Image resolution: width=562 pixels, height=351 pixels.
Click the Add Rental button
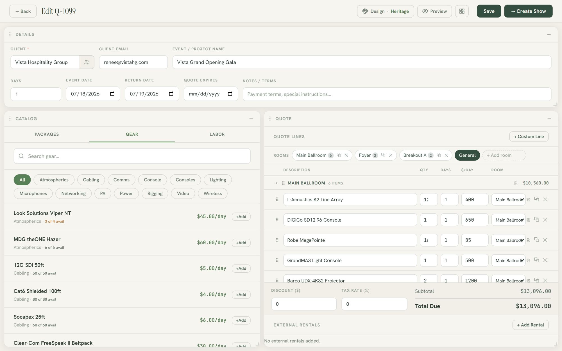tap(531, 325)
